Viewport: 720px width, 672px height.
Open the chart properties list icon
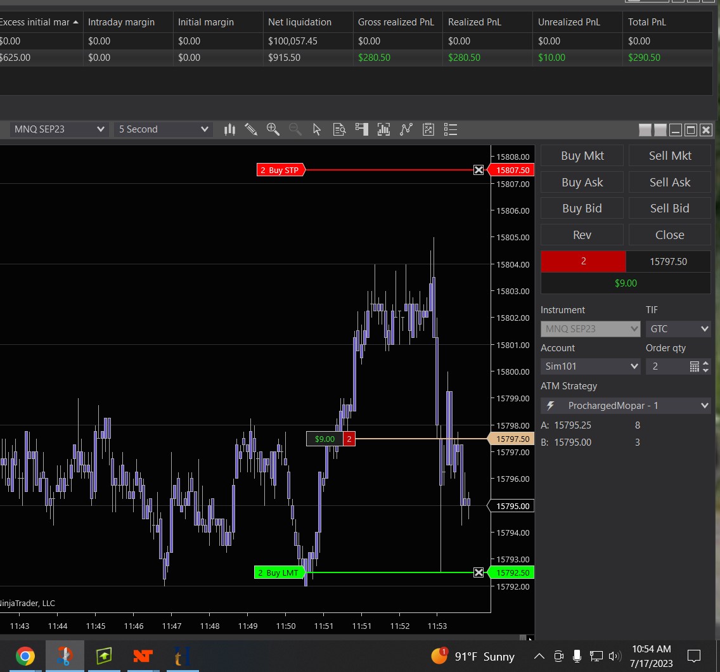click(x=451, y=129)
